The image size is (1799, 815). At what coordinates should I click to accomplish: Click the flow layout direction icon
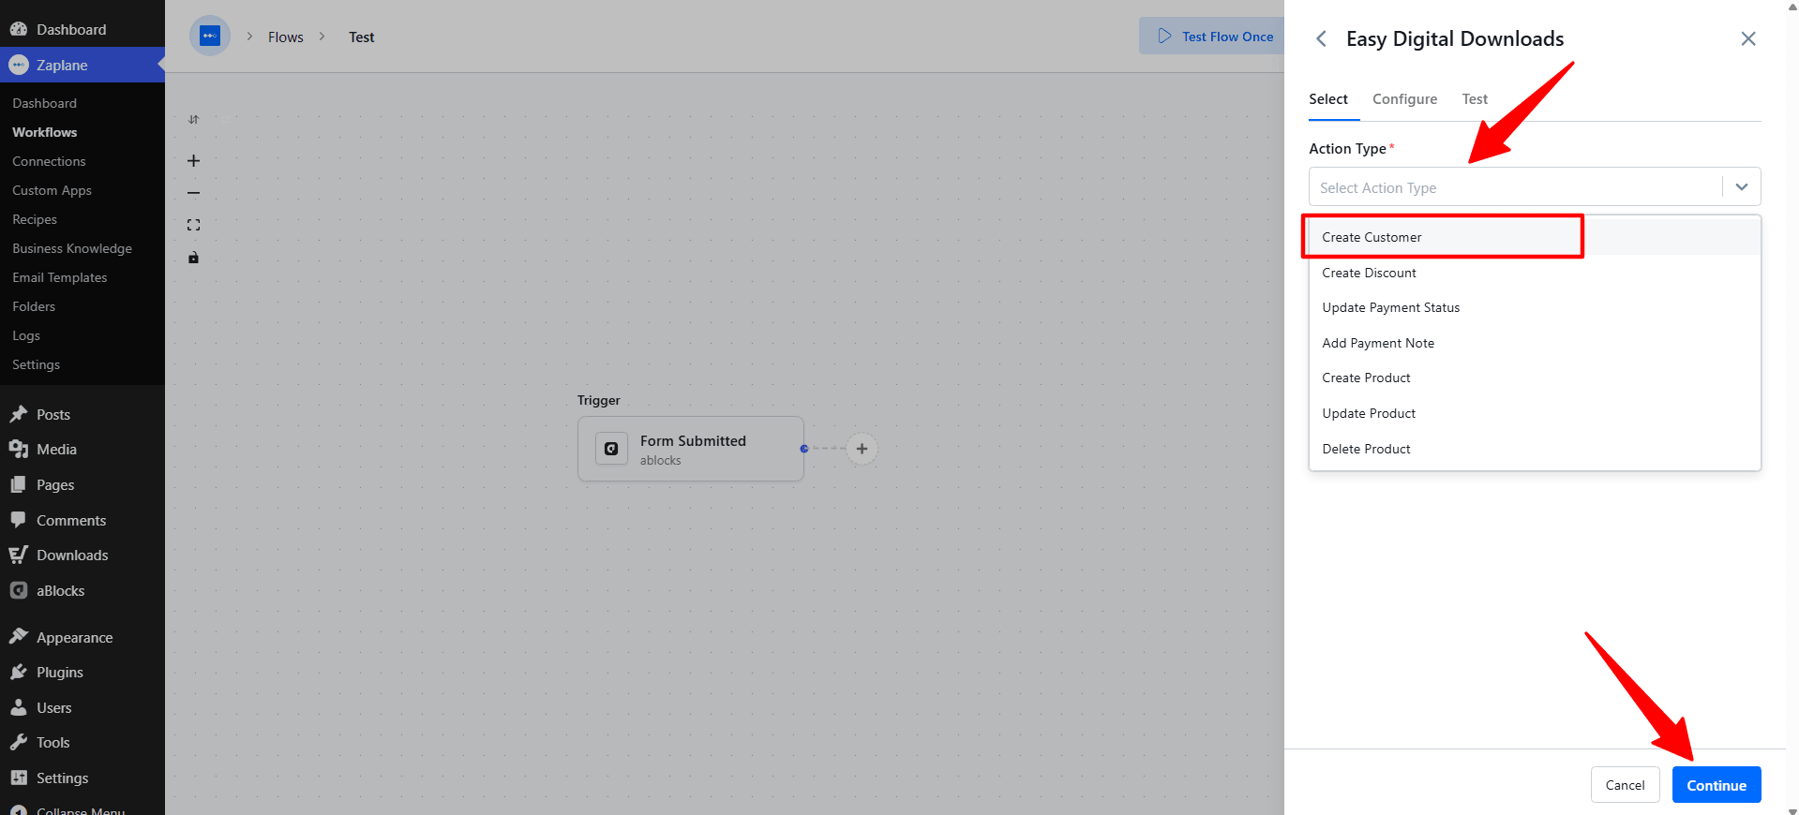click(193, 119)
